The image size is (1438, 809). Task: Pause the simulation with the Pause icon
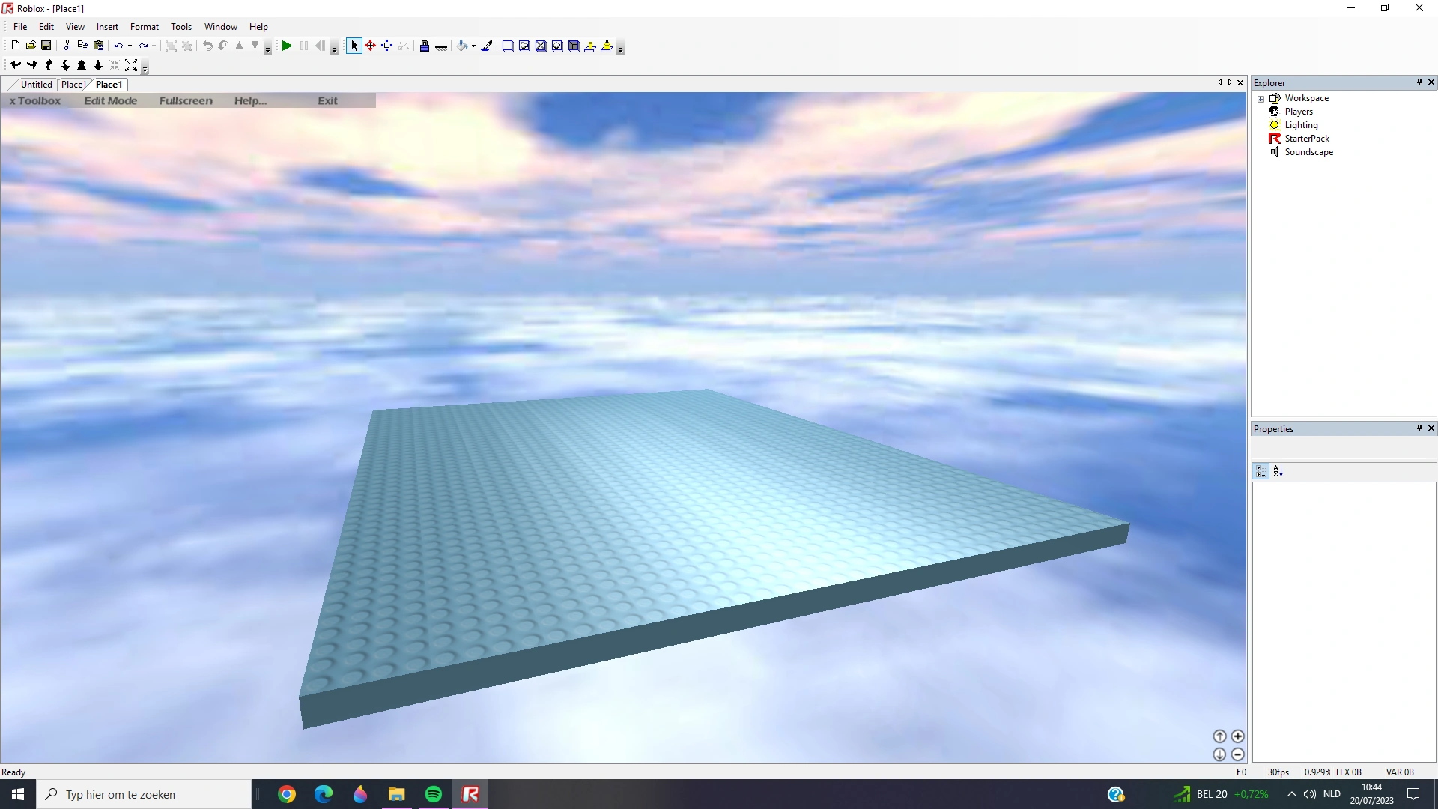click(x=303, y=46)
